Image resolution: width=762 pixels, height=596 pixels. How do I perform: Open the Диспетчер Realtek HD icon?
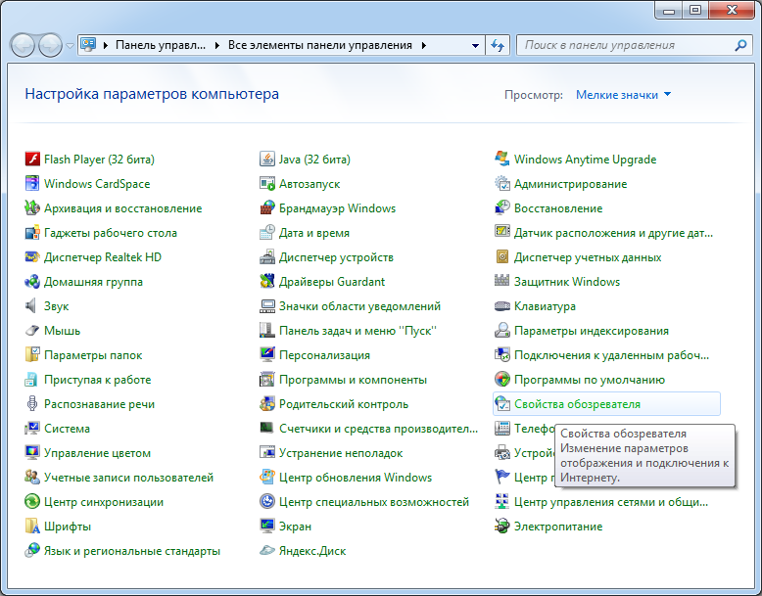(32, 257)
